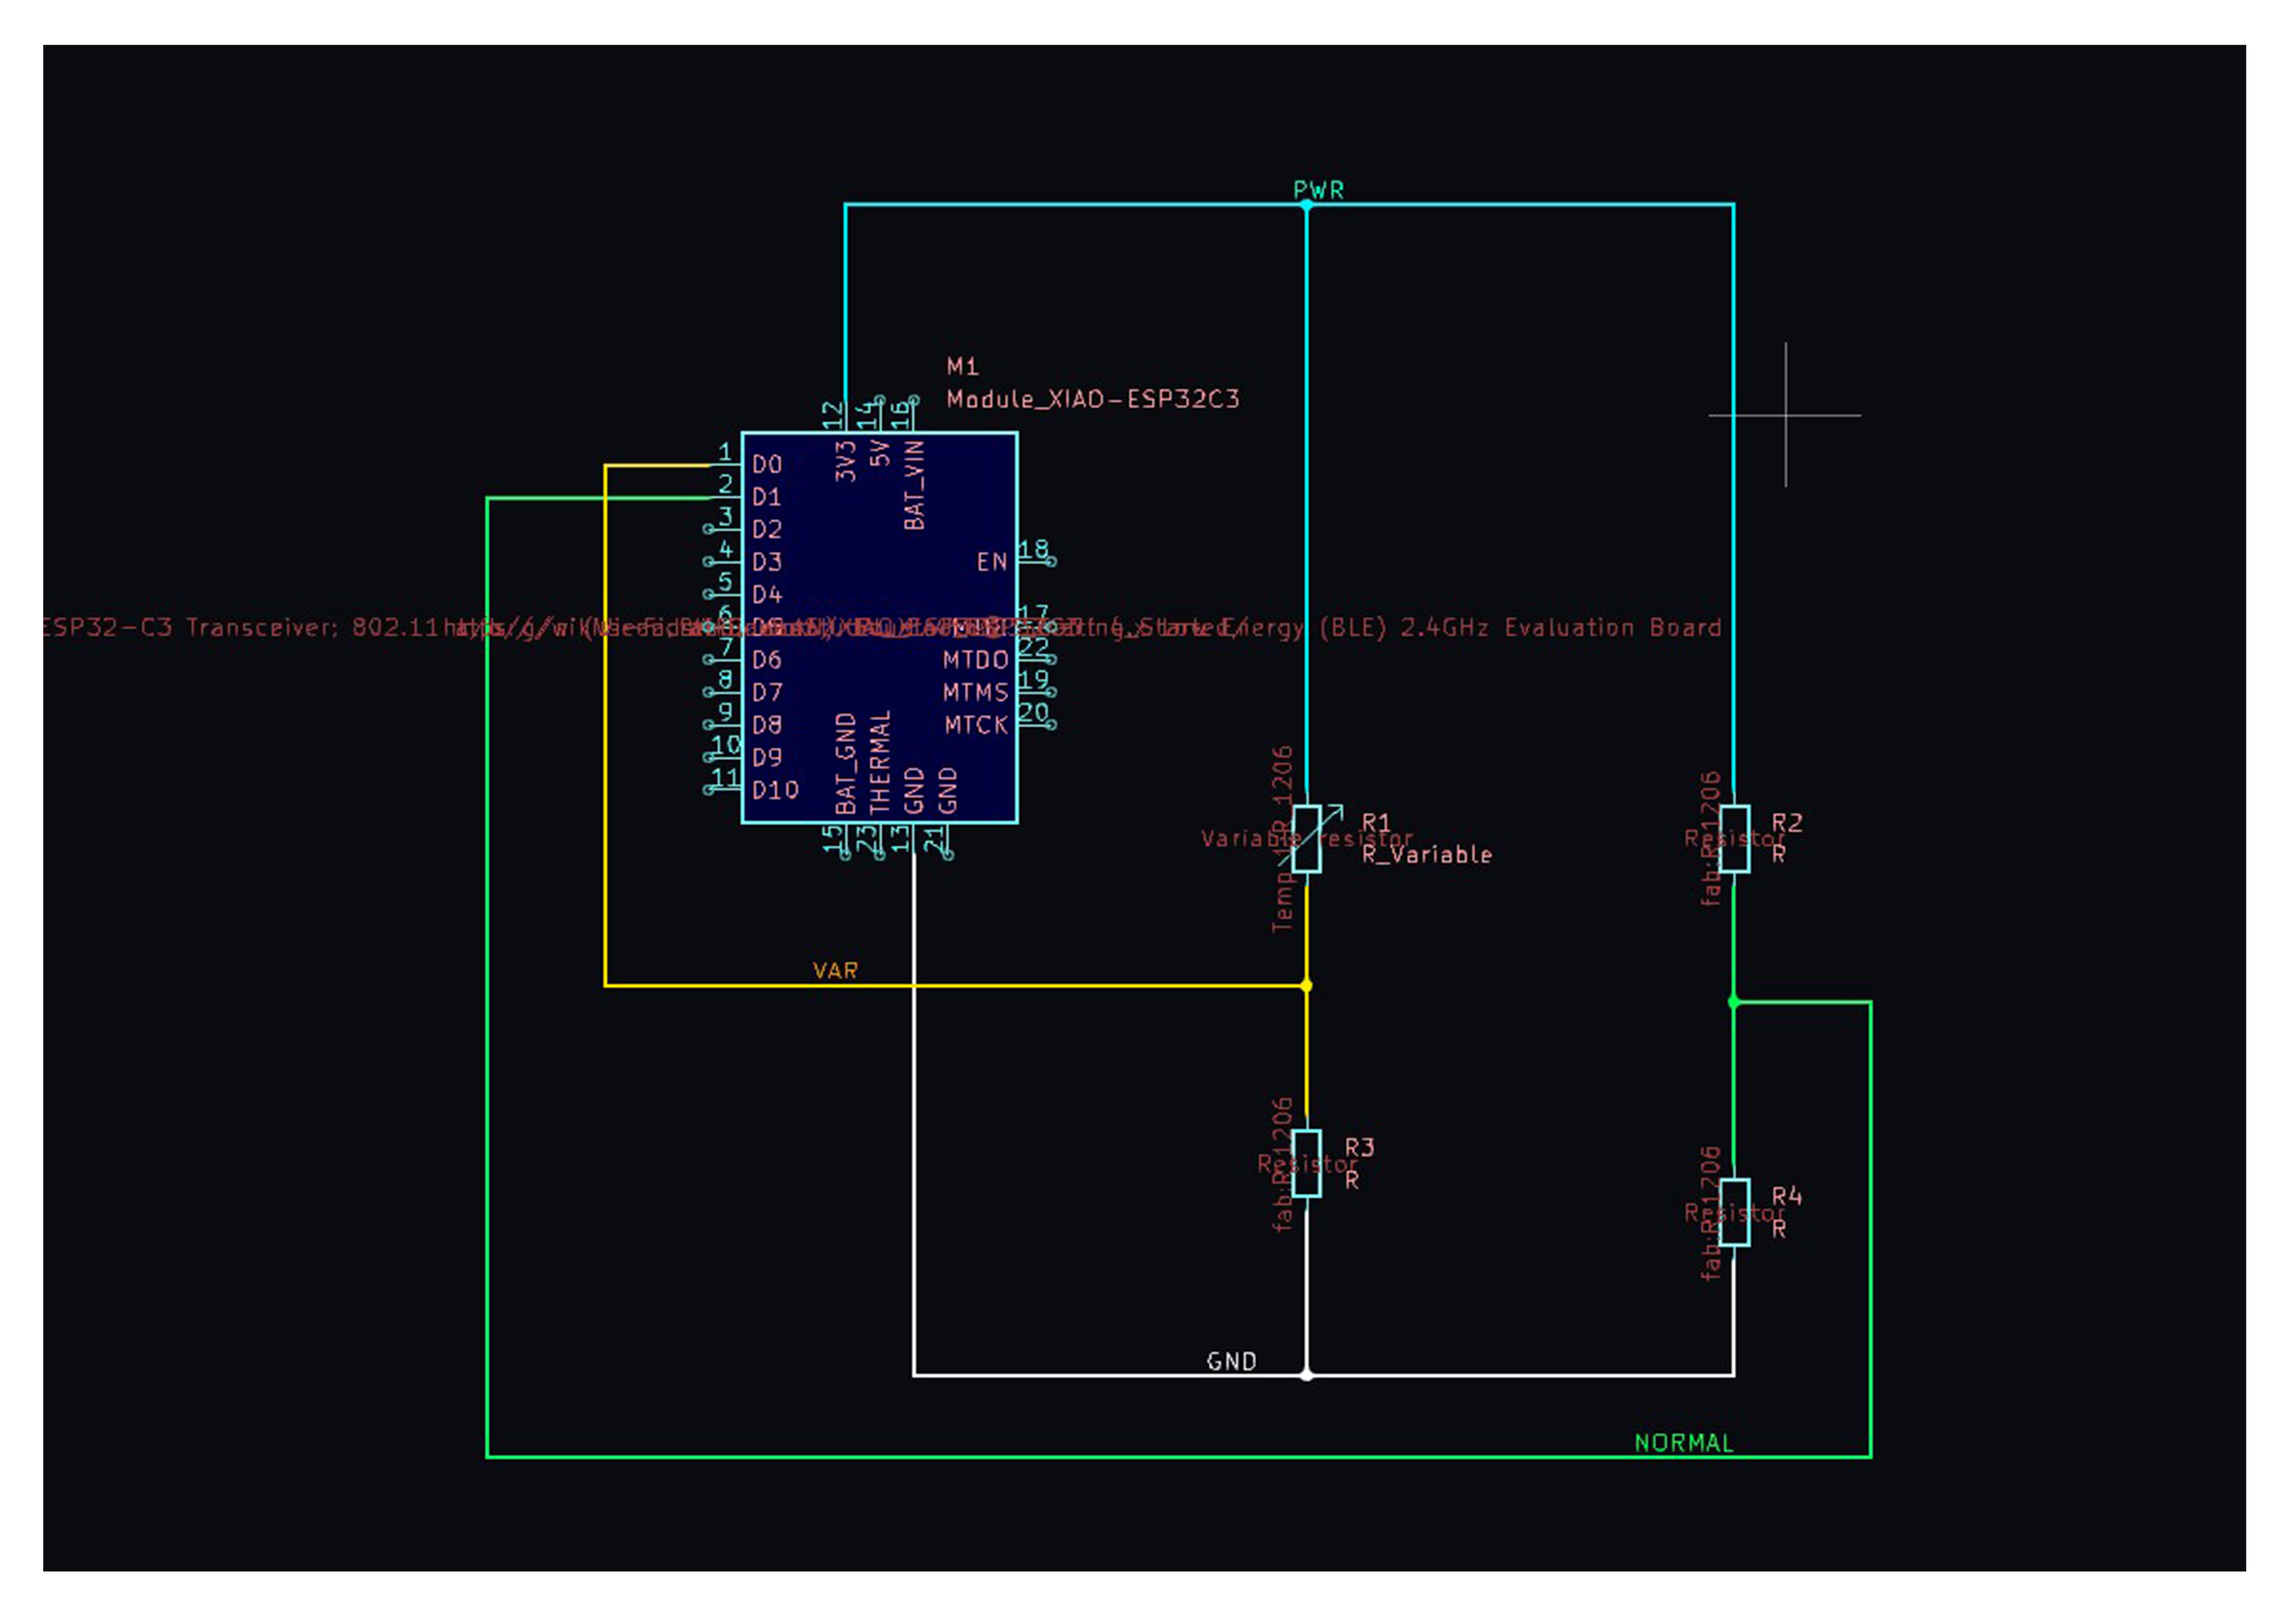The width and height of the screenshot is (2296, 1624).
Task: Click the yellow VAR junction dot
Action: pyautogui.click(x=1306, y=986)
